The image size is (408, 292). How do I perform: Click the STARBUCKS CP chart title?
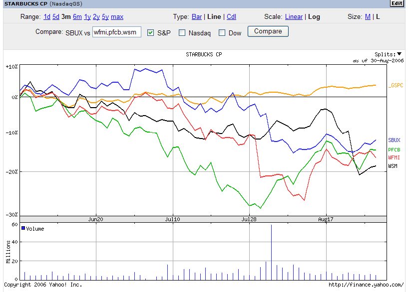coord(204,54)
